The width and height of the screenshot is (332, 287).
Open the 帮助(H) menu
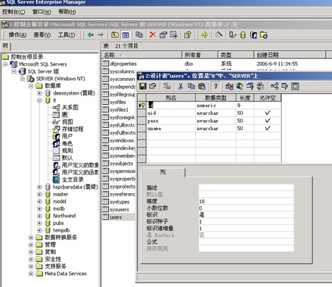tap(67, 12)
